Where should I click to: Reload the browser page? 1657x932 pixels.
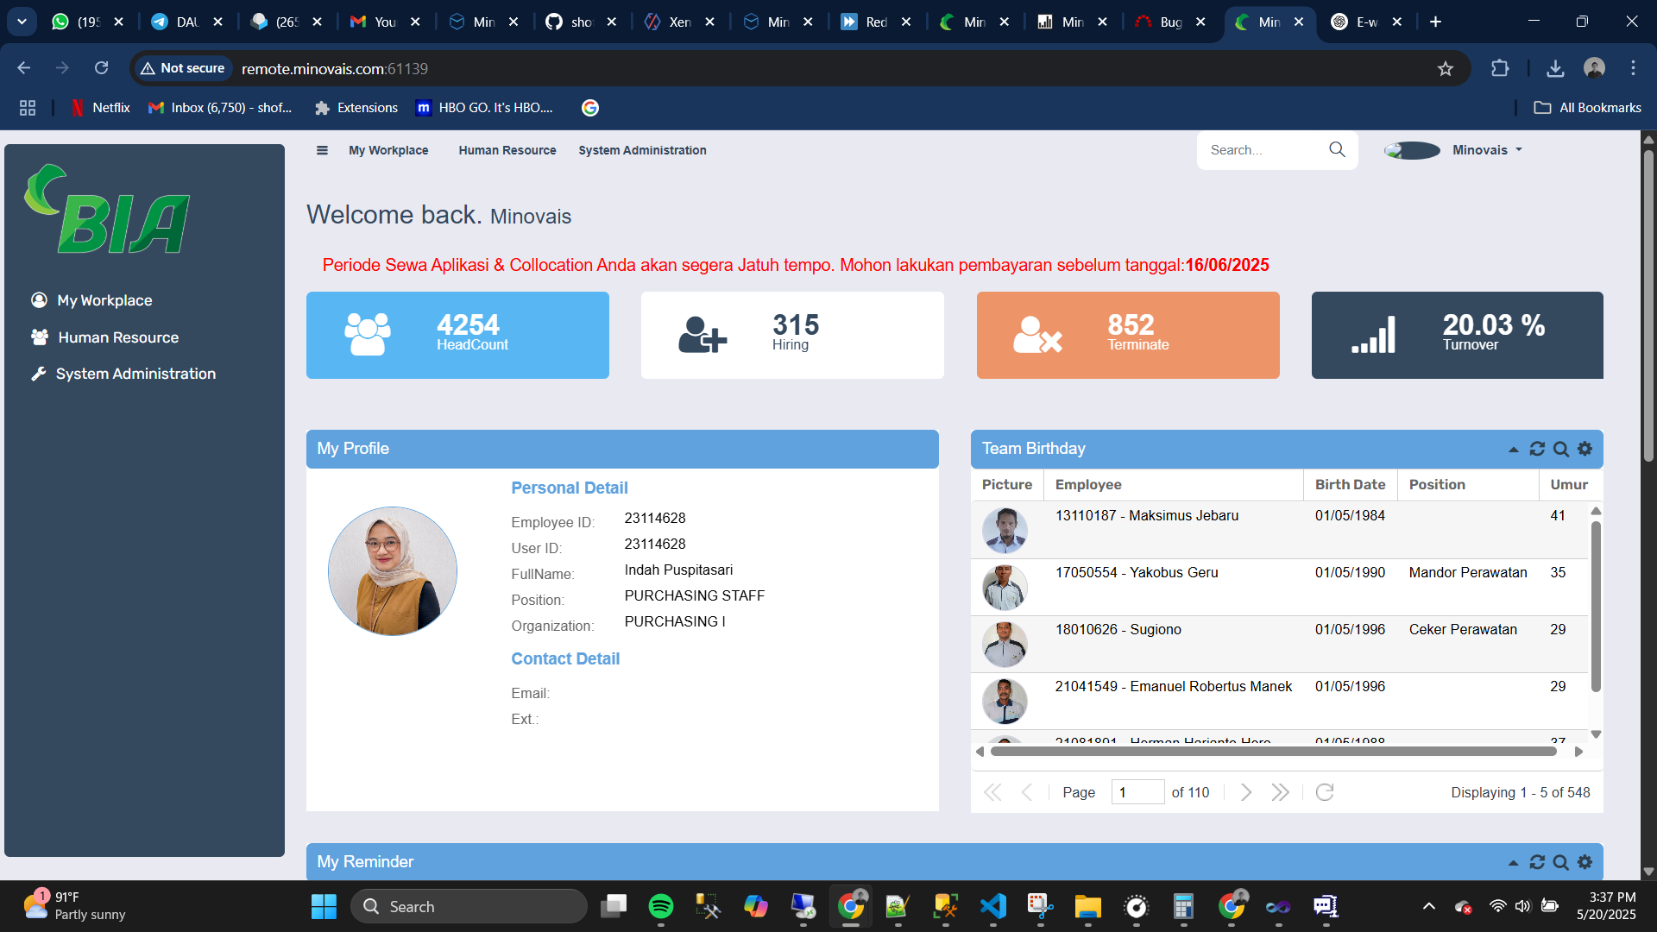coord(101,68)
